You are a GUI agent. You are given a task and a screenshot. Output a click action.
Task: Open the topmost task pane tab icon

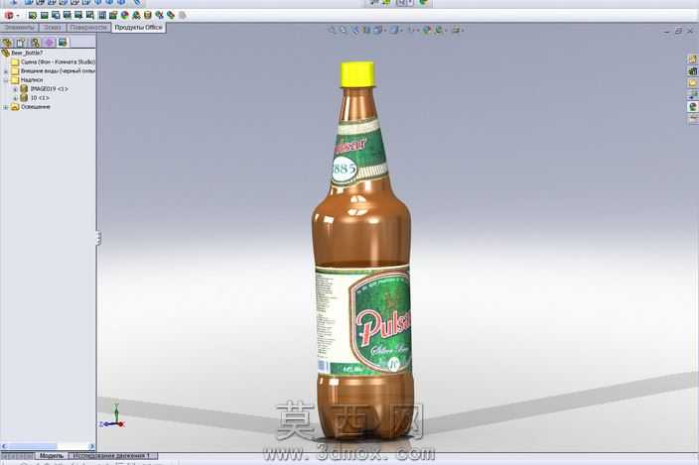point(692,59)
